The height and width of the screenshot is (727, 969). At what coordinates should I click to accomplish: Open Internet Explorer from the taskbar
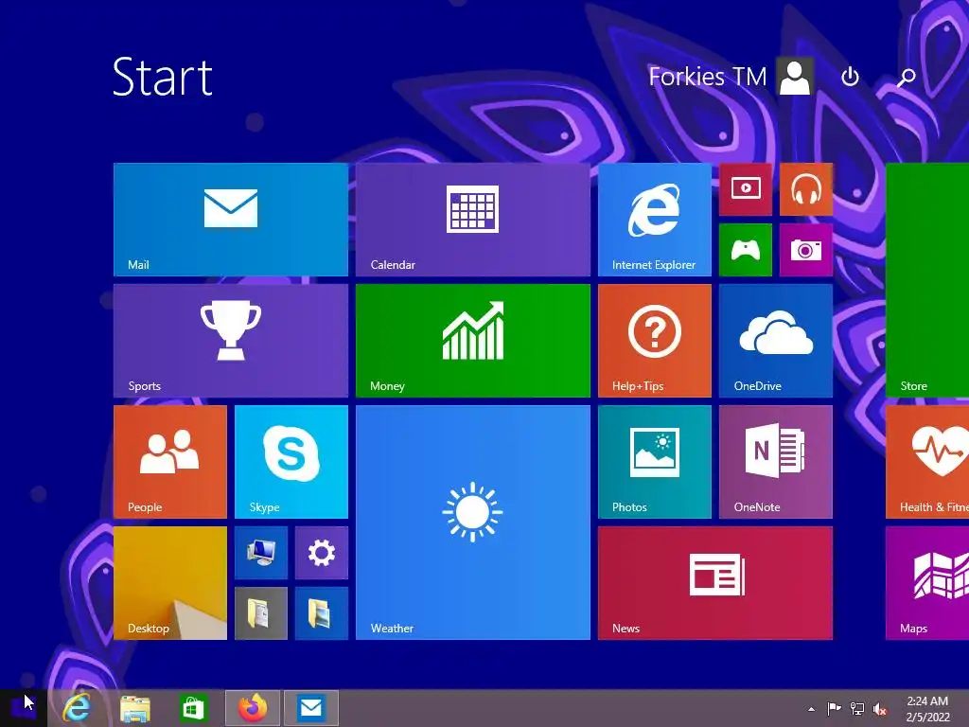pos(77,708)
